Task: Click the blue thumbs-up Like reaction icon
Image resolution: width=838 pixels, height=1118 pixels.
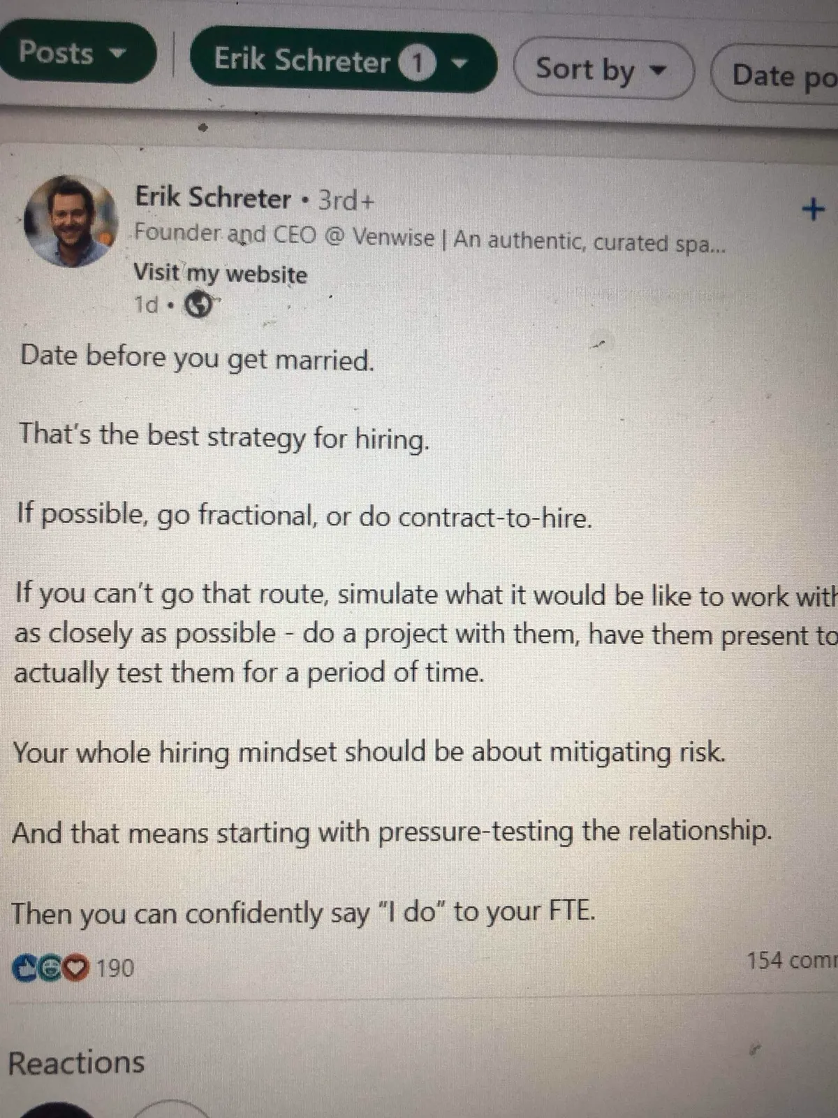Action: point(24,968)
